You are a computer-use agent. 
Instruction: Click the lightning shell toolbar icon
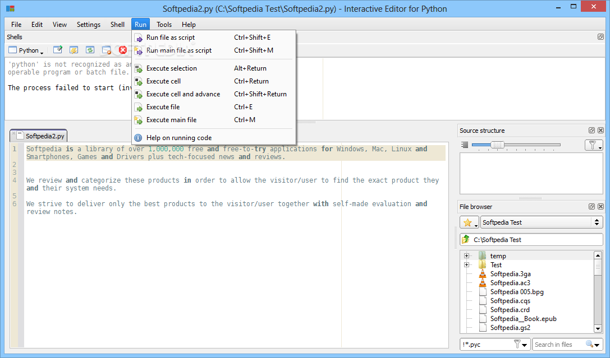coord(74,50)
